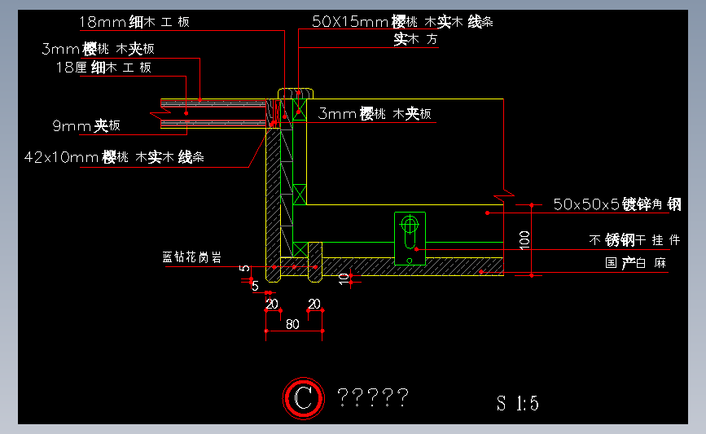Click the green hanger bracket crosshair symbol

(410, 224)
